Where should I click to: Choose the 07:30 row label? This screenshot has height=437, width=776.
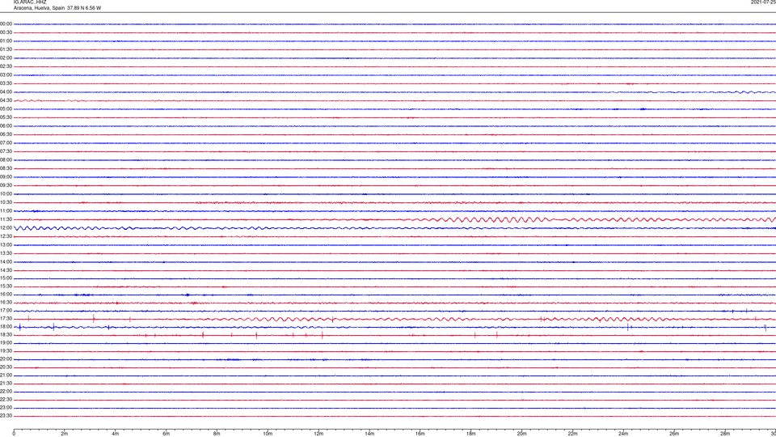(x=6, y=151)
